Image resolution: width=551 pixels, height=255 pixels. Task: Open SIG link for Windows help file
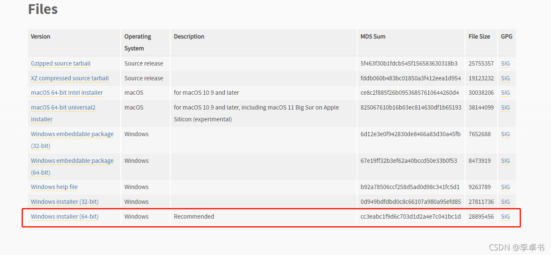pos(505,187)
